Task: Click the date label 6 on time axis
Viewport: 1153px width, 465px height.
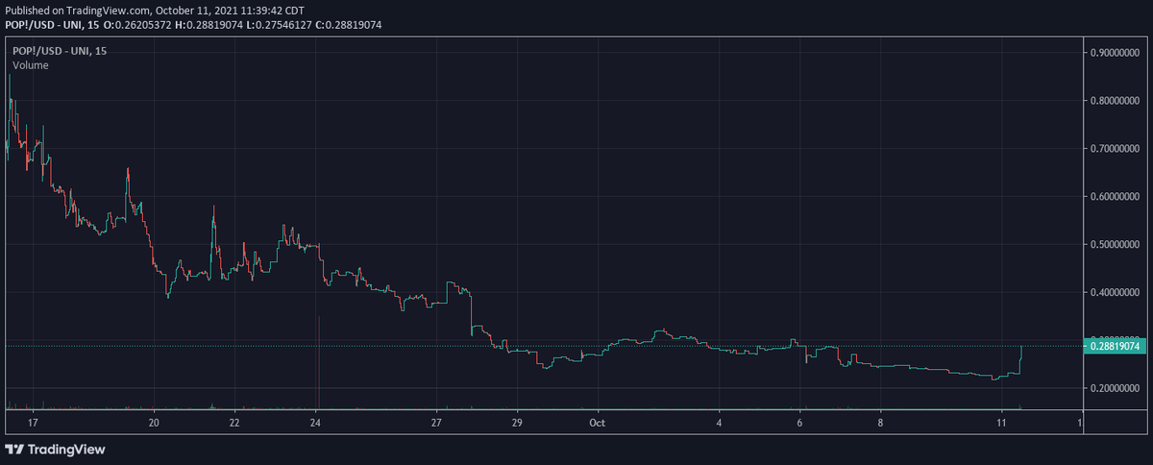Action: 799,422
